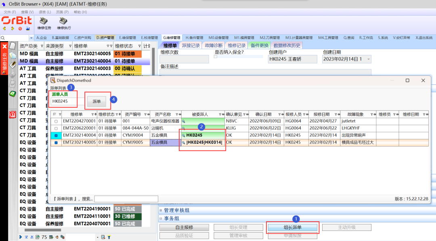Screen dimensions: 436x241
Task: Click the lookup icon in HK0245 assignee cell
Action: (184, 135)
